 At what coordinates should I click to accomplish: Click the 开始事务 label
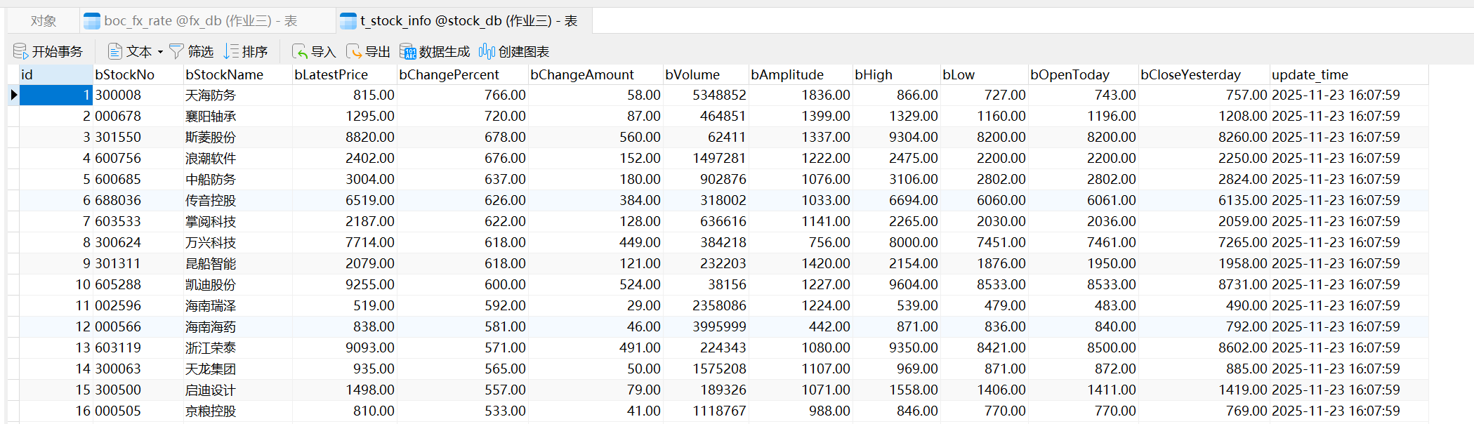point(58,52)
